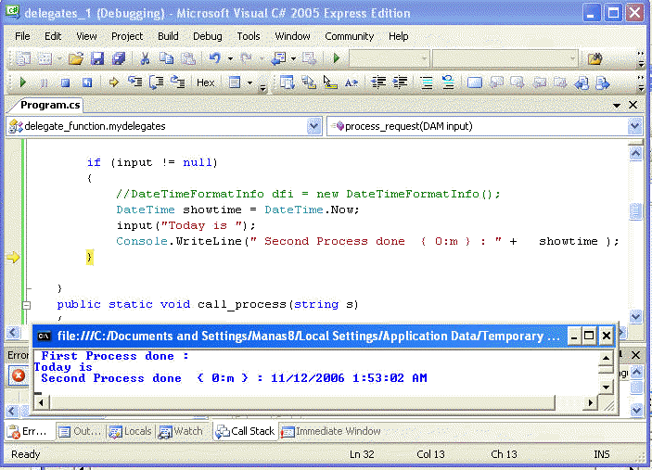The width and height of the screenshot is (652, 470).
Task: Open the Debug menu
Action: [x=207, y=36]
